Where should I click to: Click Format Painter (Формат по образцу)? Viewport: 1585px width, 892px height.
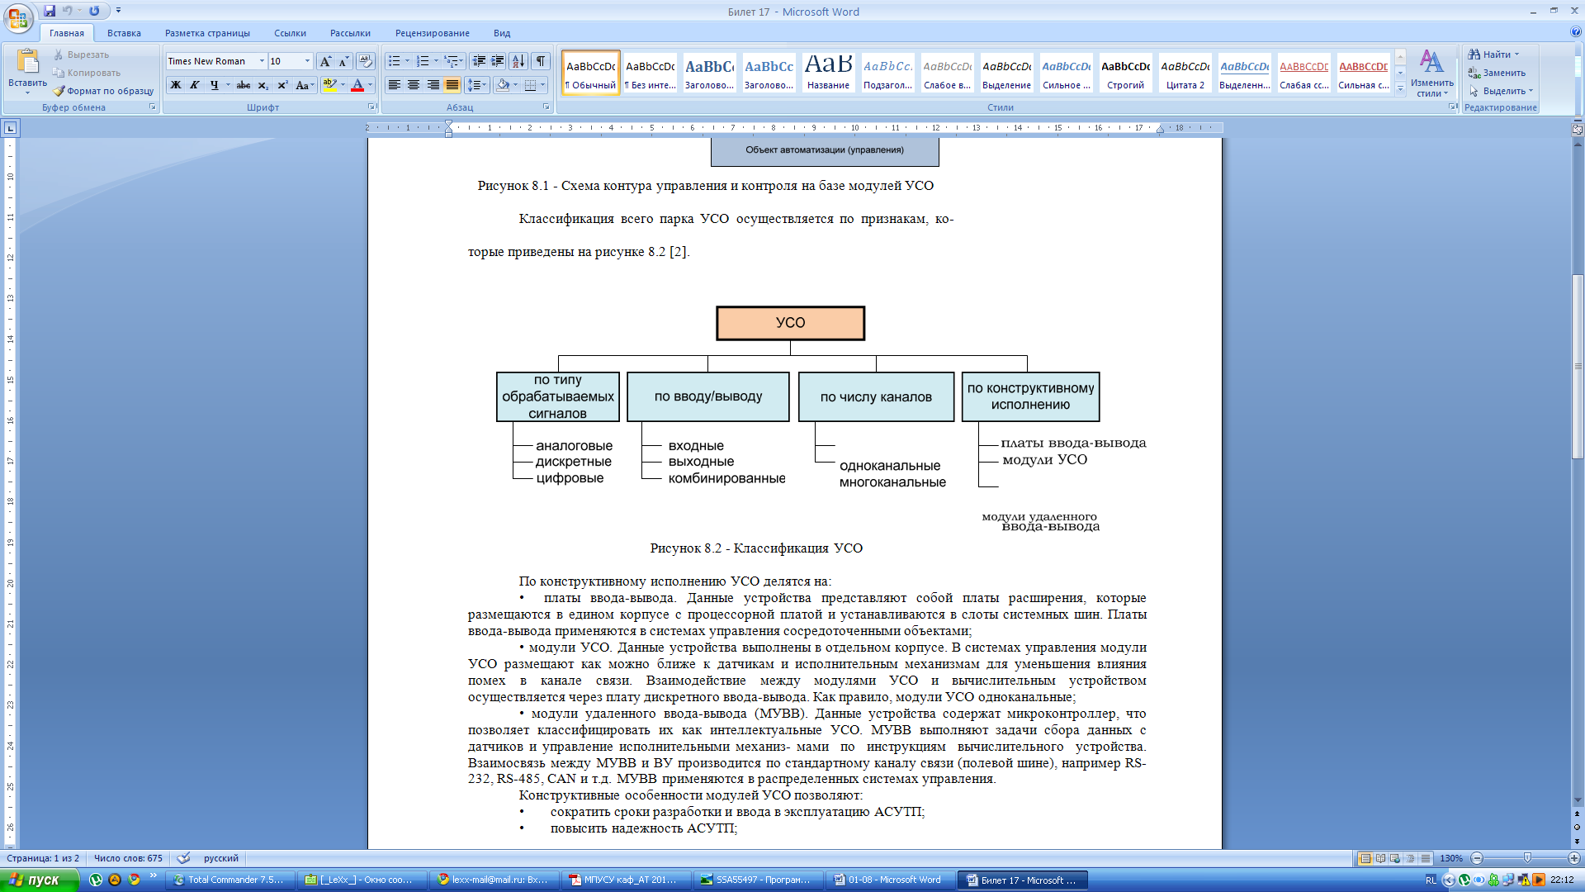[x=103, y=91]
